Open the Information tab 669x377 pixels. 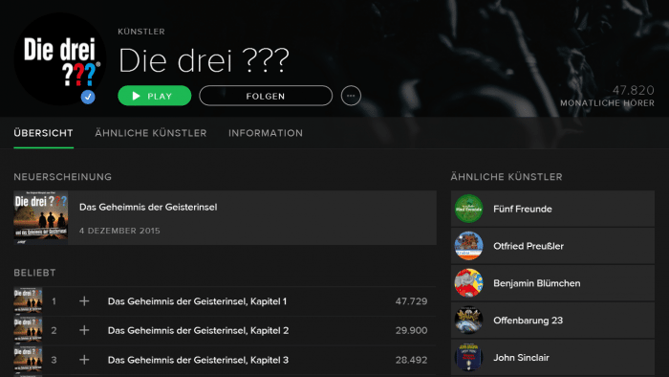pyautogui.click(x=266, y=133)
